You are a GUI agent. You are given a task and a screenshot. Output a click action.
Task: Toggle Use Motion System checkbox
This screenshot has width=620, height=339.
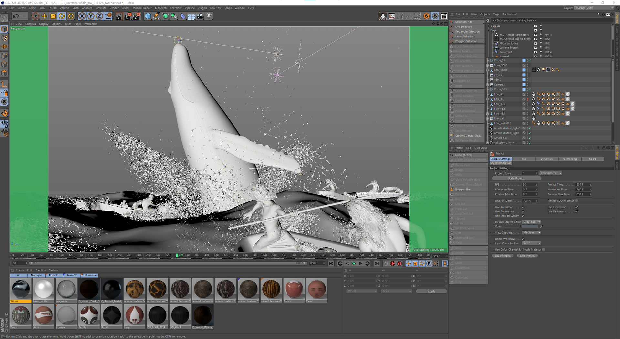tap(523, 216)
